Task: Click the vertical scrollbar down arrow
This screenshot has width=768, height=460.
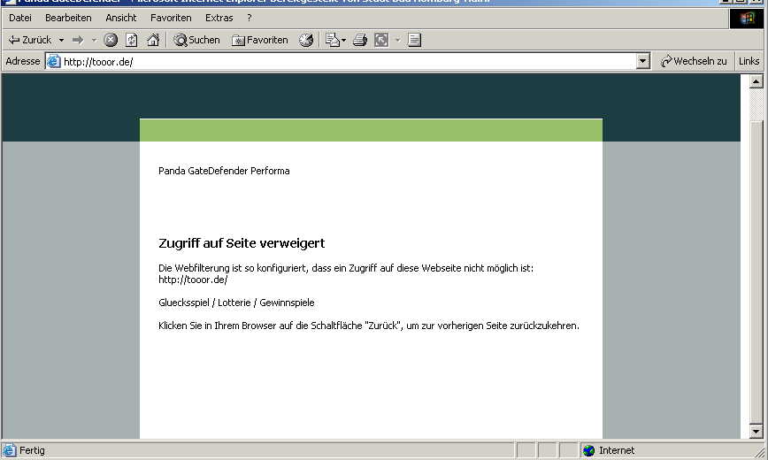Action: [756, 431]
